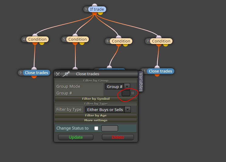Viewport: 226px width, 162px height.
Task: Open Either Buys or Sells dropdown arrow
Action: pyautogui.click(x=127, y=110)
